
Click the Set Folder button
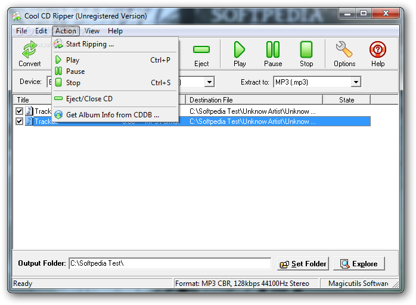pos(303,264)
